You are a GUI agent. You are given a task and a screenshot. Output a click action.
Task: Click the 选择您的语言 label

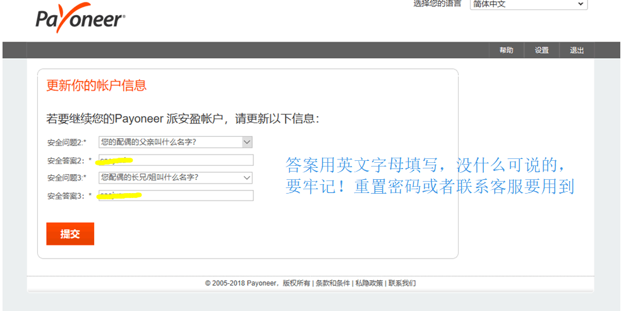coord(437,4)
